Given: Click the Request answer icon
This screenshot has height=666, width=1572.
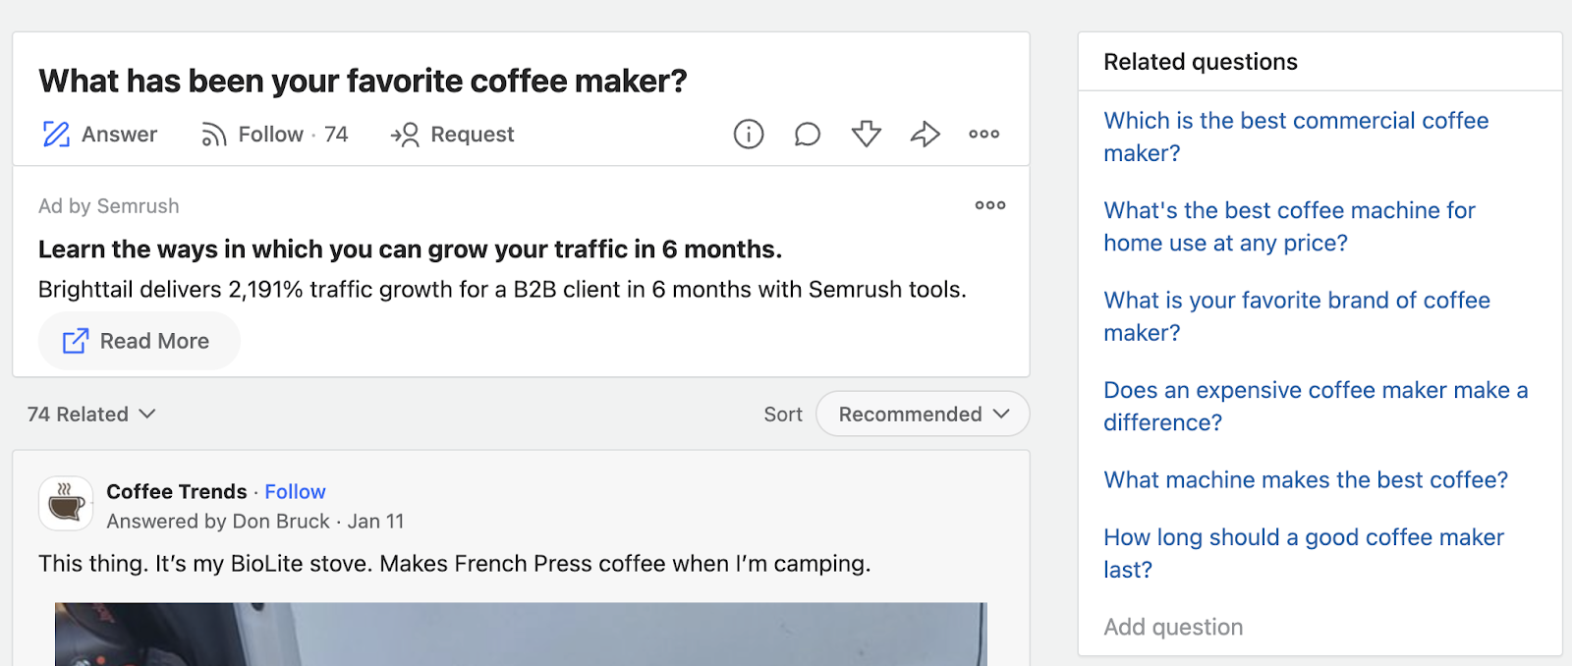Looking at the screenshot, I should (405, 135).
